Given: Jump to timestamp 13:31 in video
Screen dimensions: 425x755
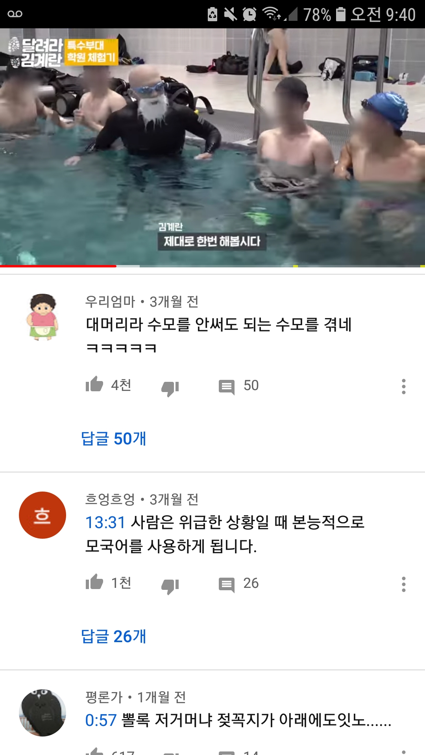Looking at the screenshot, I should [105, 523].
